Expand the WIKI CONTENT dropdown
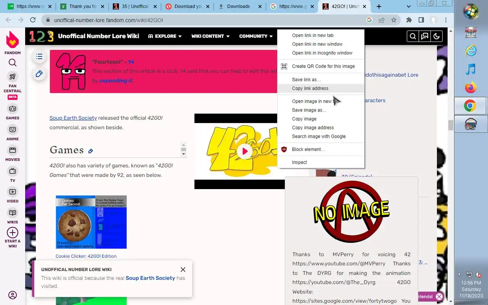This screenshot has width=488, height=305. click(x=210, y=36)
